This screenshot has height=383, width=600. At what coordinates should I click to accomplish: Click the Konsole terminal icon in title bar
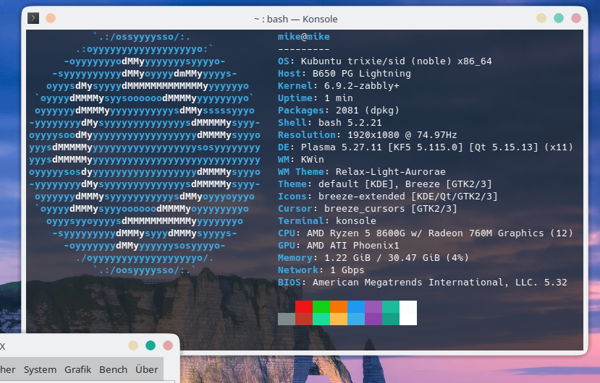point(33,18)
